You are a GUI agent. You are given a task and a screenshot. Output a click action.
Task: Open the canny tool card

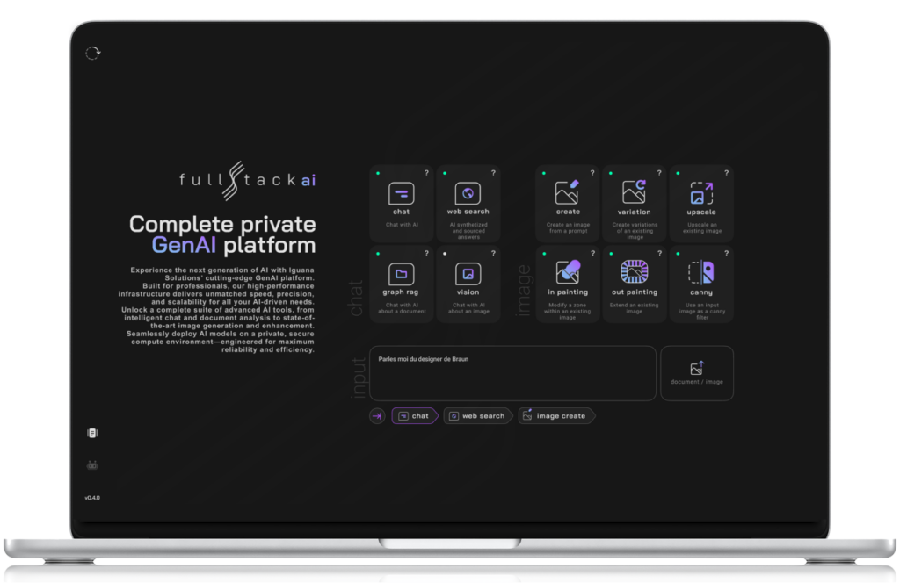(x=701, y=284)
